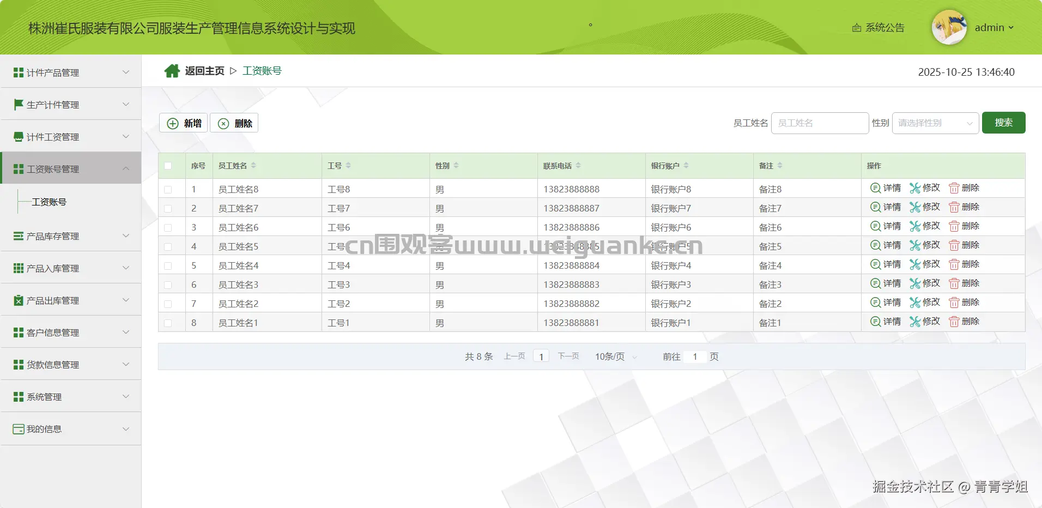Open the 10条/页 page size dropdown
Screen dimensions: 1042x508
pos(616,356)
